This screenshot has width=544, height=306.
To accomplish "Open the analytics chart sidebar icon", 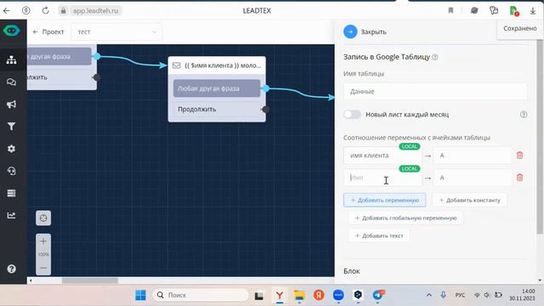I will point(11,215).
